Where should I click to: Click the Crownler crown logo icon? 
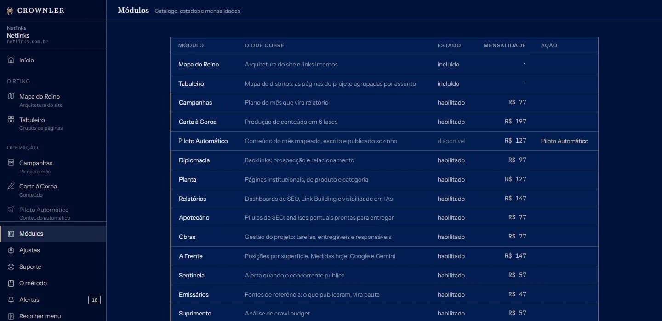(10, 11)
